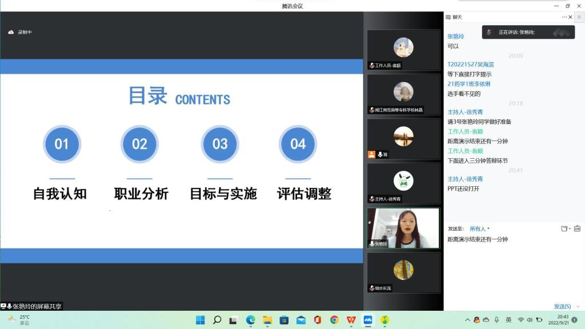This screenshot has height=329, width=585.
Task: Open Google Chrome from the taskbar
Action: coord(334,320)
